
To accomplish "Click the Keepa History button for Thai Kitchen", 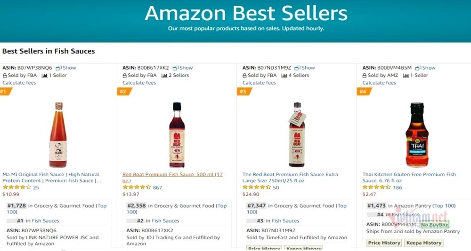I will (425, 243).
